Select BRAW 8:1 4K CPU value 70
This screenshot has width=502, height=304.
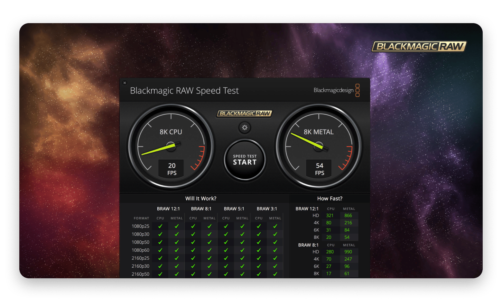coord(329,259)
